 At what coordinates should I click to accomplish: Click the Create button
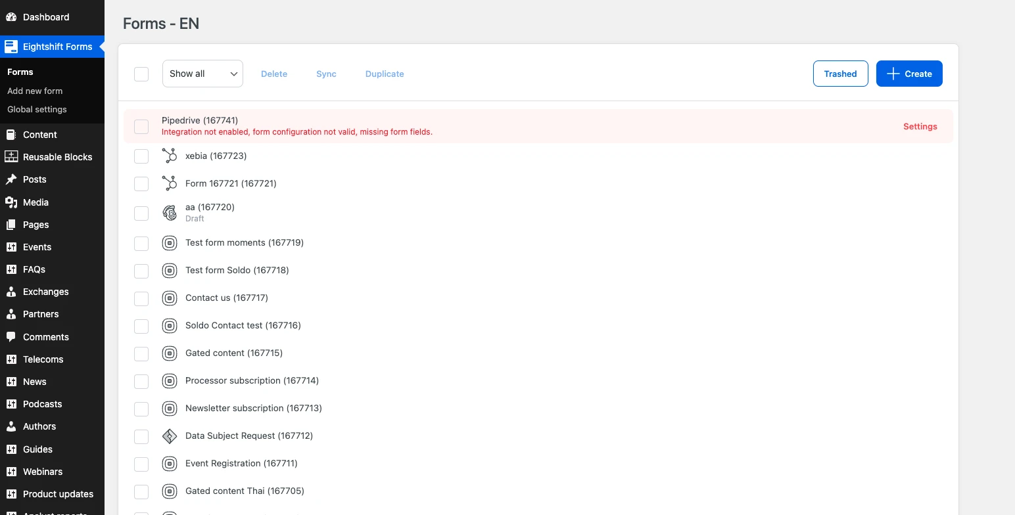tap(909, 74)
